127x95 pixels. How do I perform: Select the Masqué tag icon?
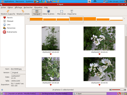tap(5, 21)
